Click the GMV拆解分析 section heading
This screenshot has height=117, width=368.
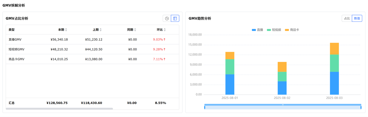14,5
